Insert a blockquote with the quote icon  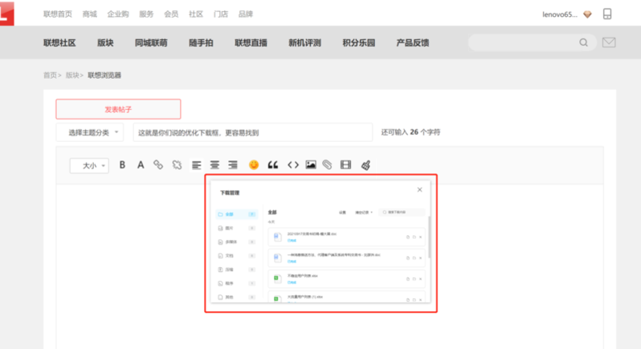(x=273, y=165)
